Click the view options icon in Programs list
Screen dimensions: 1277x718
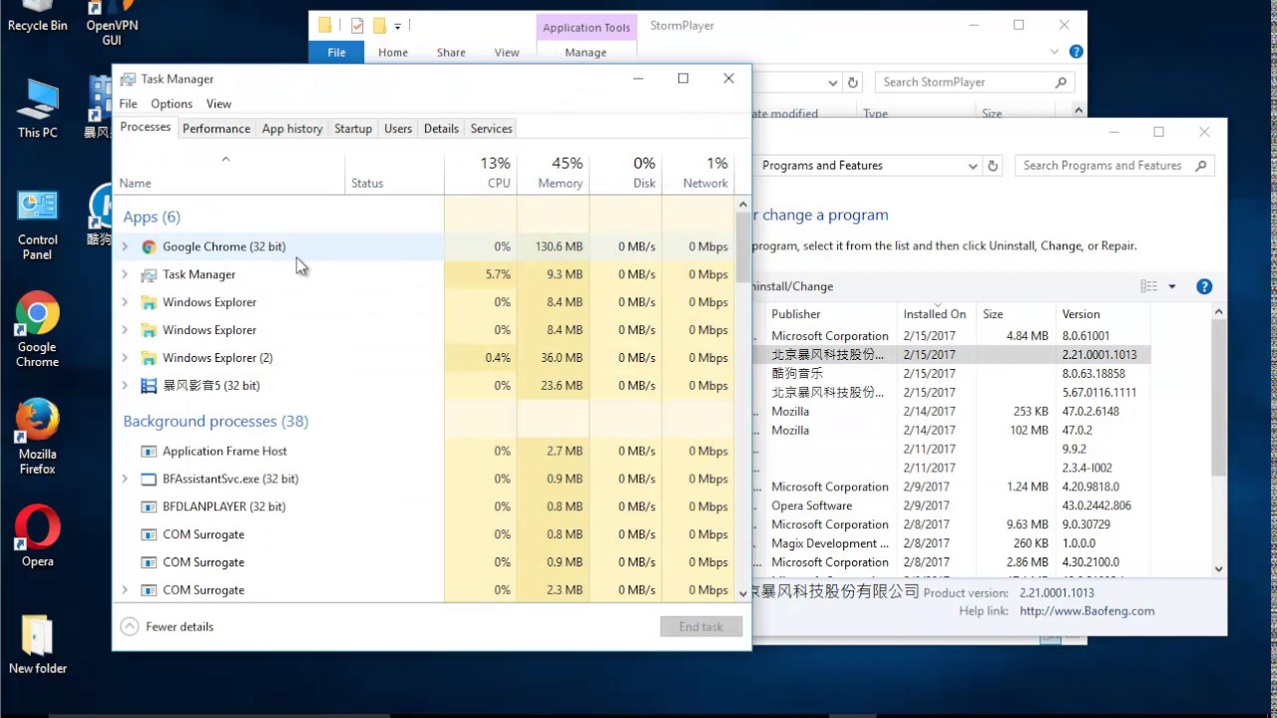[x=1148, y=286]
